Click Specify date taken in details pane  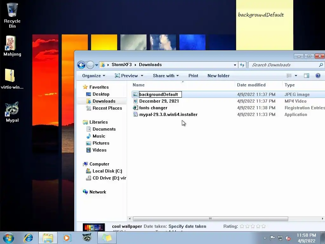coord(187,226)
